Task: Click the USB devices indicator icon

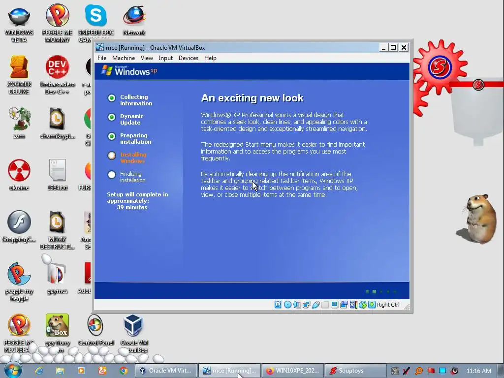Action: 315,304
